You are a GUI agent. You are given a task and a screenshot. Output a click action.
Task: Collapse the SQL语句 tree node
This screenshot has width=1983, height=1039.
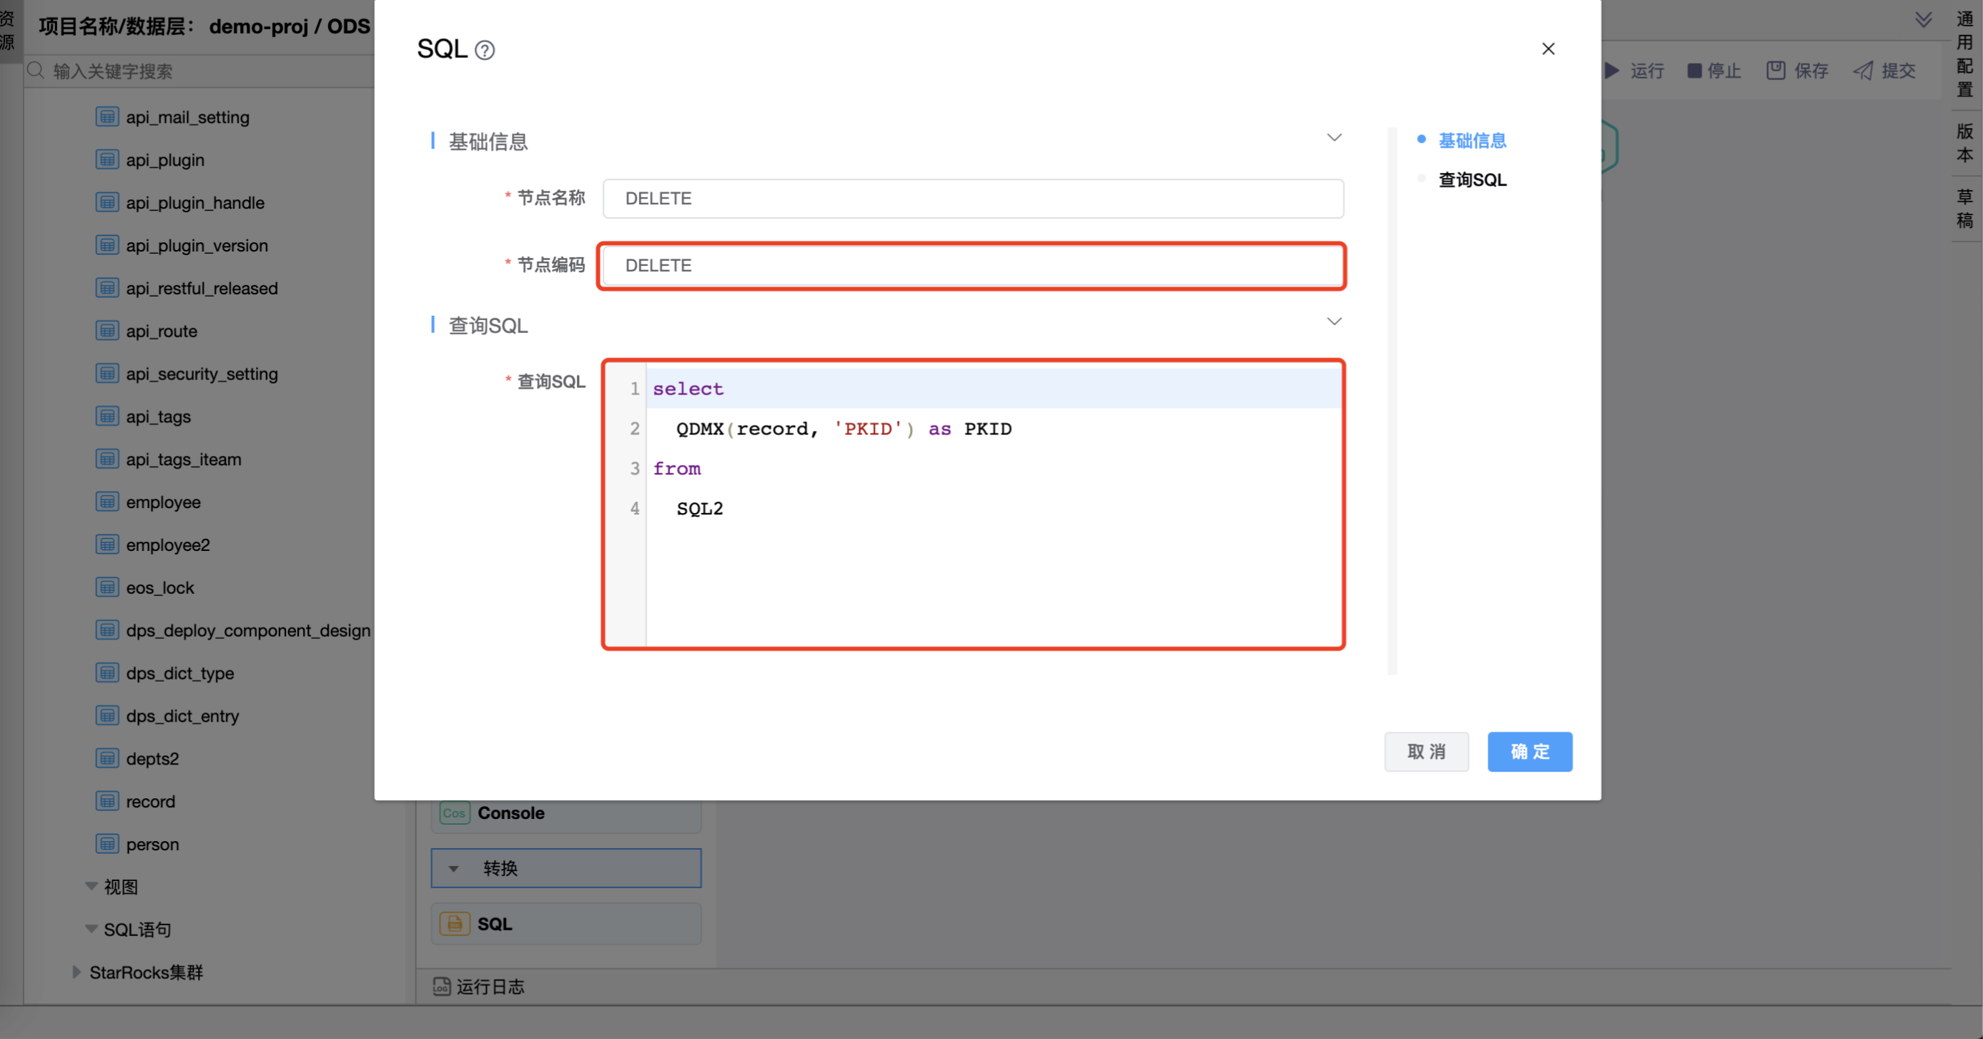click(91, 929)
